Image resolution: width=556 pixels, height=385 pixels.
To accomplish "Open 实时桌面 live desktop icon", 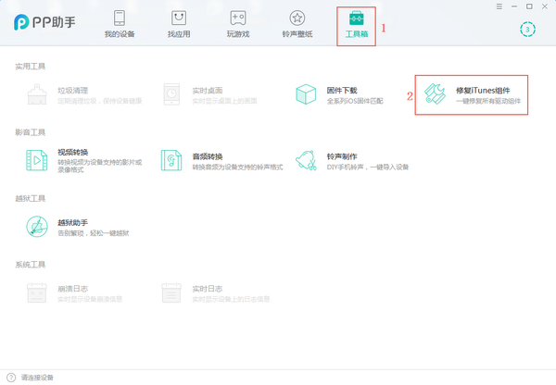I will [171, 93].
